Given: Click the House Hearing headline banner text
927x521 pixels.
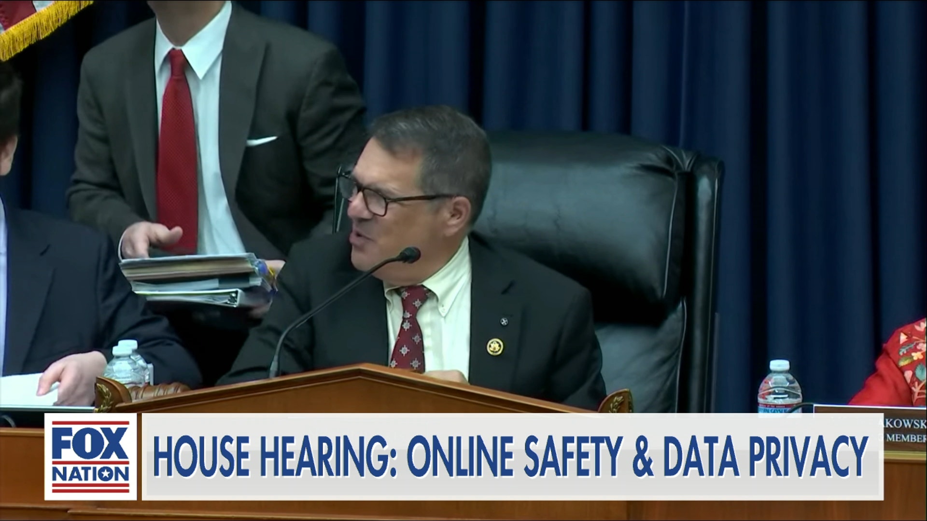Looking at the screenshot, I should pos(510,456).
